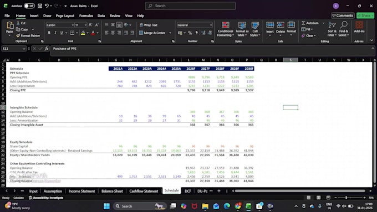The width and height of the screenshot is (377, 212).
Task: Apply the Fill Color bucket
Action: [83, 33]
